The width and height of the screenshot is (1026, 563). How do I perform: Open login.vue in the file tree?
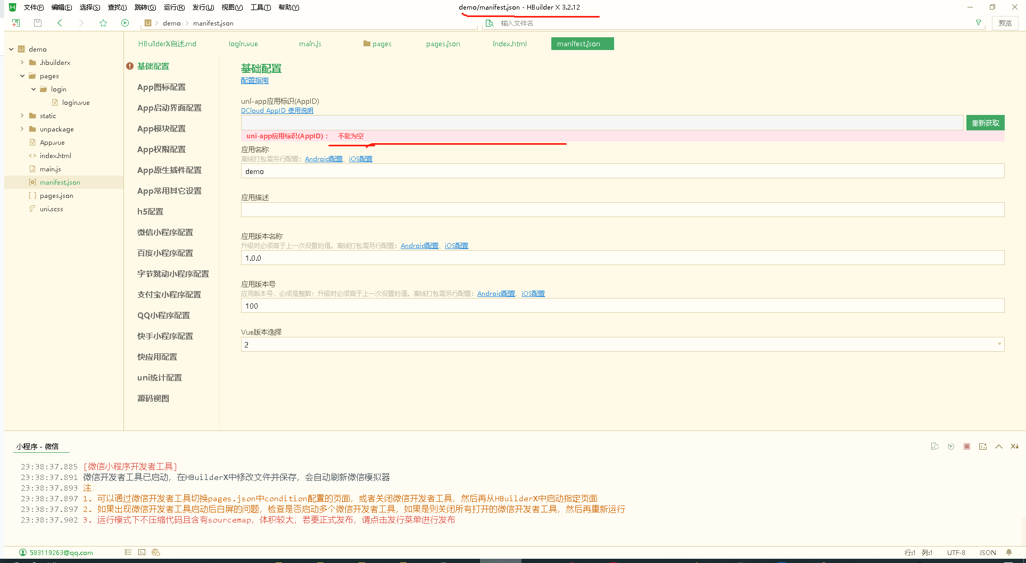click(x=76, y=103)
